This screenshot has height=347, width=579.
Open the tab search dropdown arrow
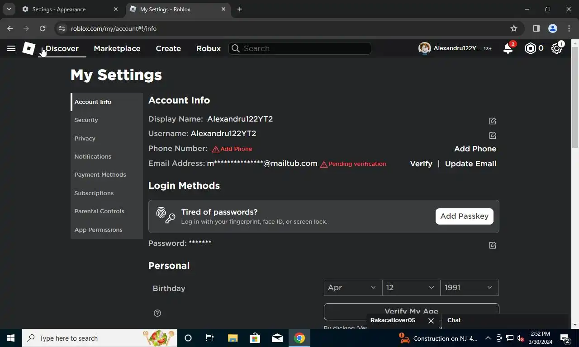[9, 9]
